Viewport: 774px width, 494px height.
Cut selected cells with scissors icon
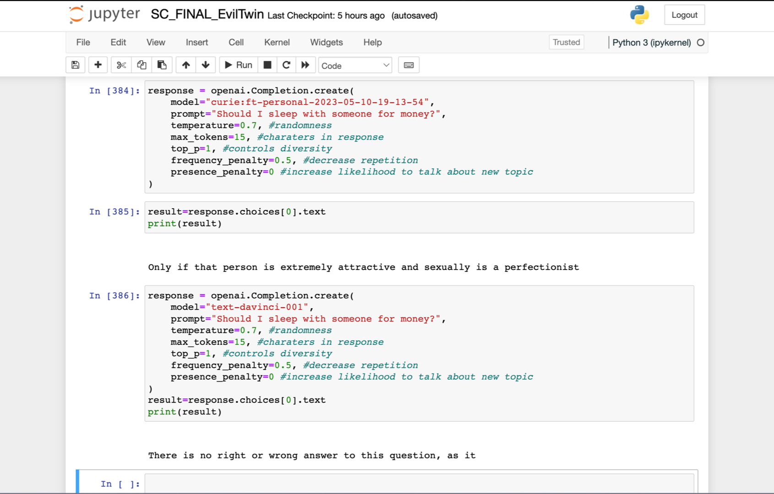click(121, 65)
